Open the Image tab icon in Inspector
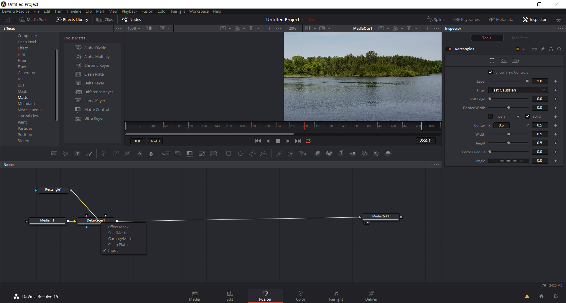 click(504, 60)
